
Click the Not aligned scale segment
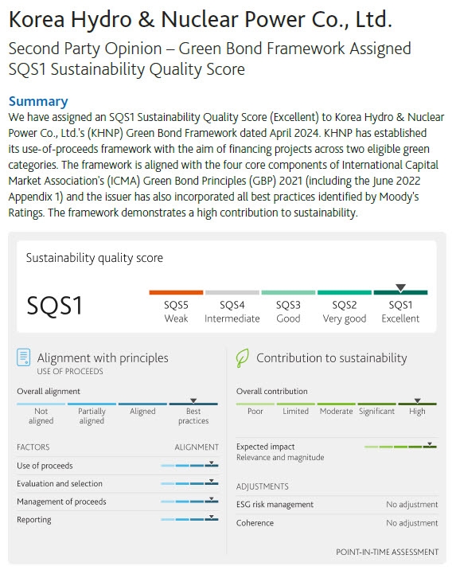coord(41,404)
